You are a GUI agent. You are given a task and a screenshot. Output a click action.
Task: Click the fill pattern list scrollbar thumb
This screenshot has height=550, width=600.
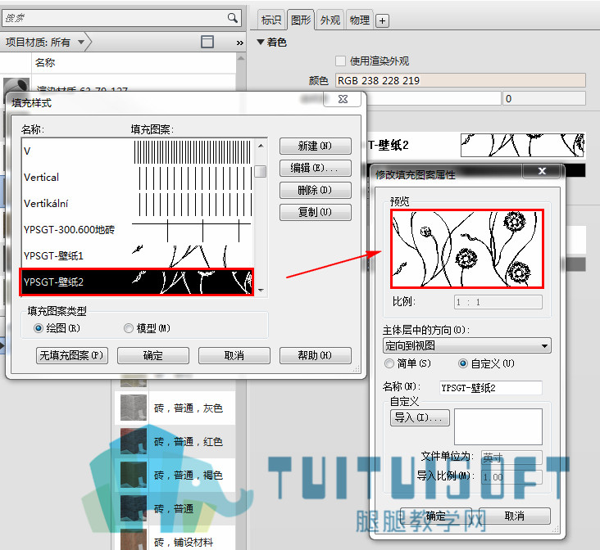(260, 171)
